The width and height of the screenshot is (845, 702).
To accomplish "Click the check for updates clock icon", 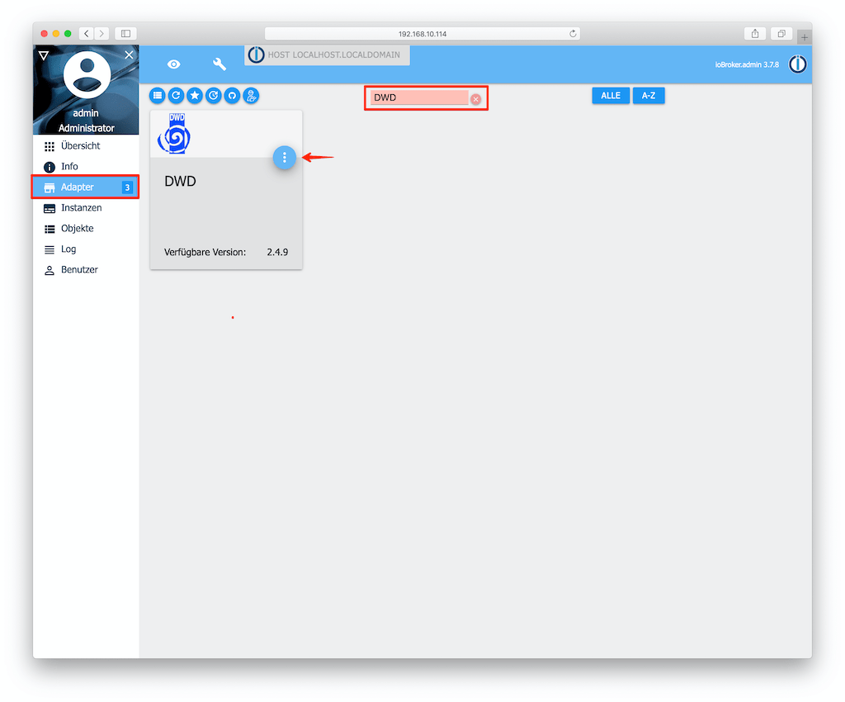I will pos(214,96).
